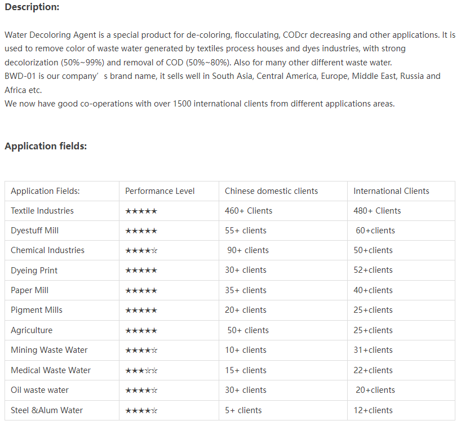Viewport: 461px width, 425px height.
Task: Select the Chinese domestic clients column header
Action: click(271, 191)
